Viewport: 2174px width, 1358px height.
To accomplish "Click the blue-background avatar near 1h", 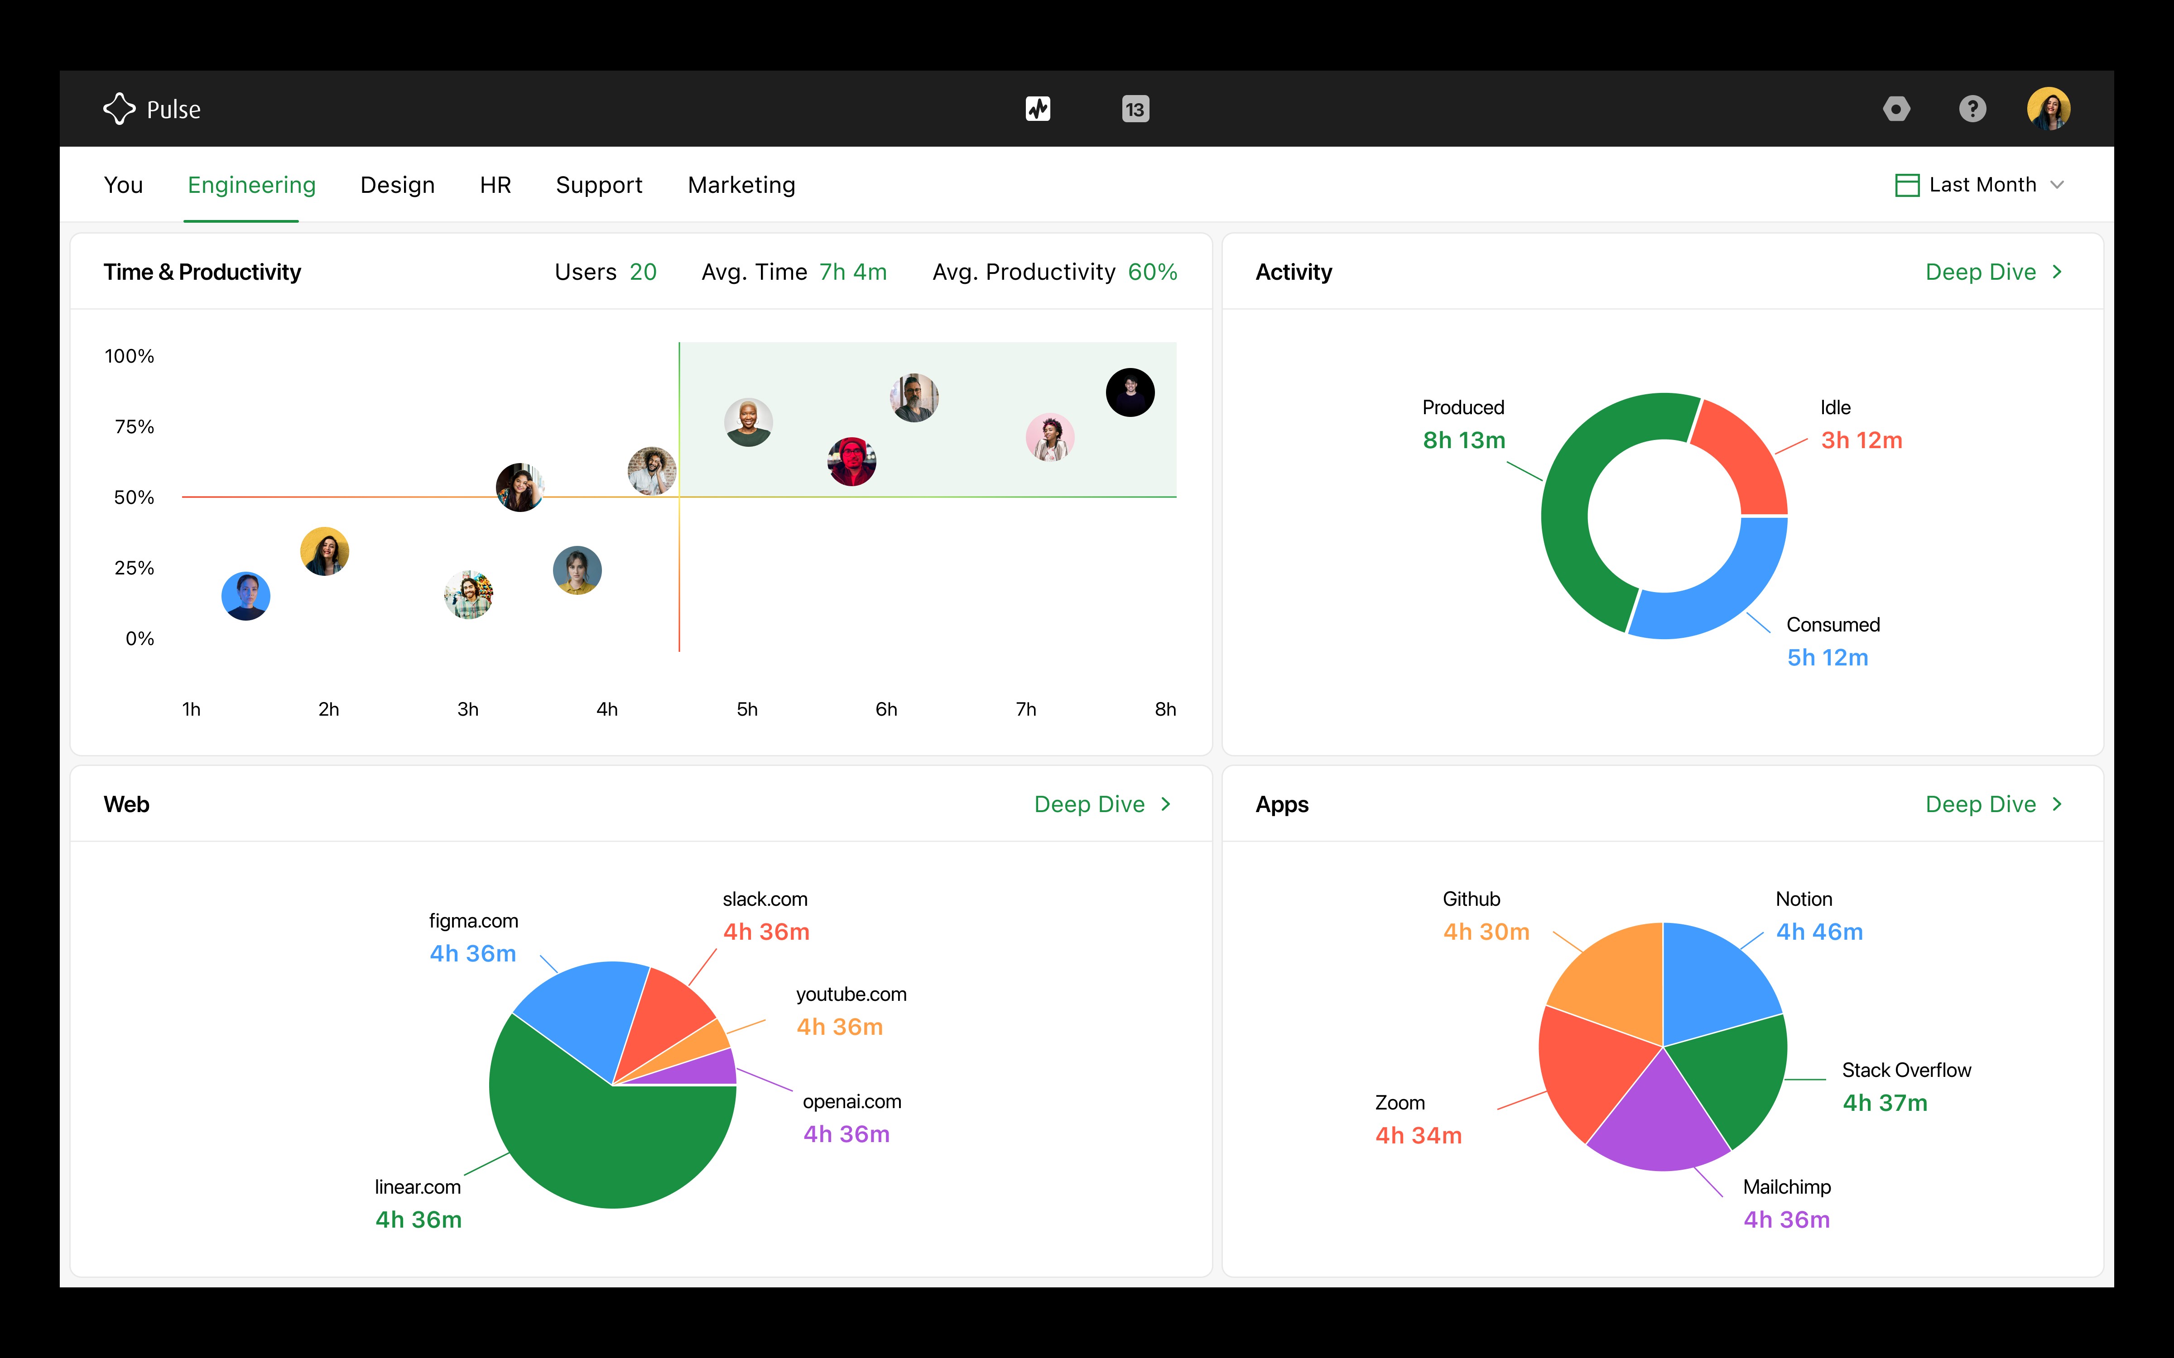I will pos(245,596).
